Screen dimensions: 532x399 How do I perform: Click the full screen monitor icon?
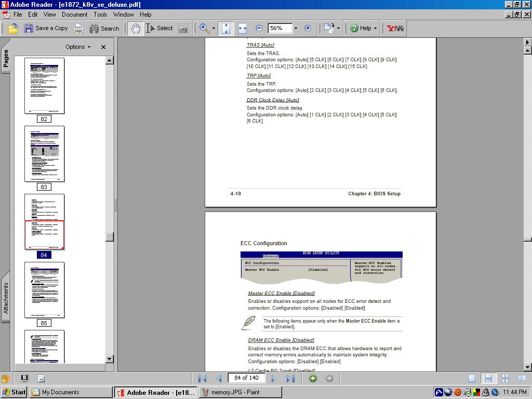coord(24,378)
